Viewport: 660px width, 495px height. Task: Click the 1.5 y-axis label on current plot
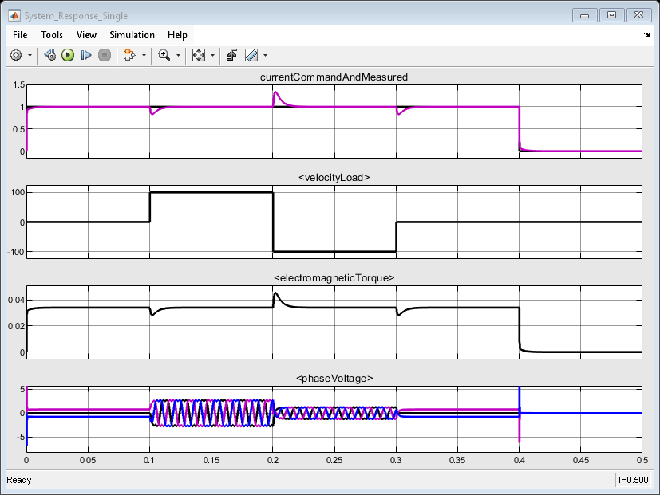(19, 84)
